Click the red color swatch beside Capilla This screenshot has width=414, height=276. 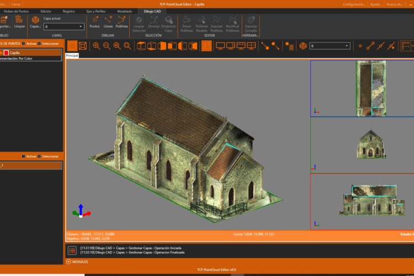(6, 53)
